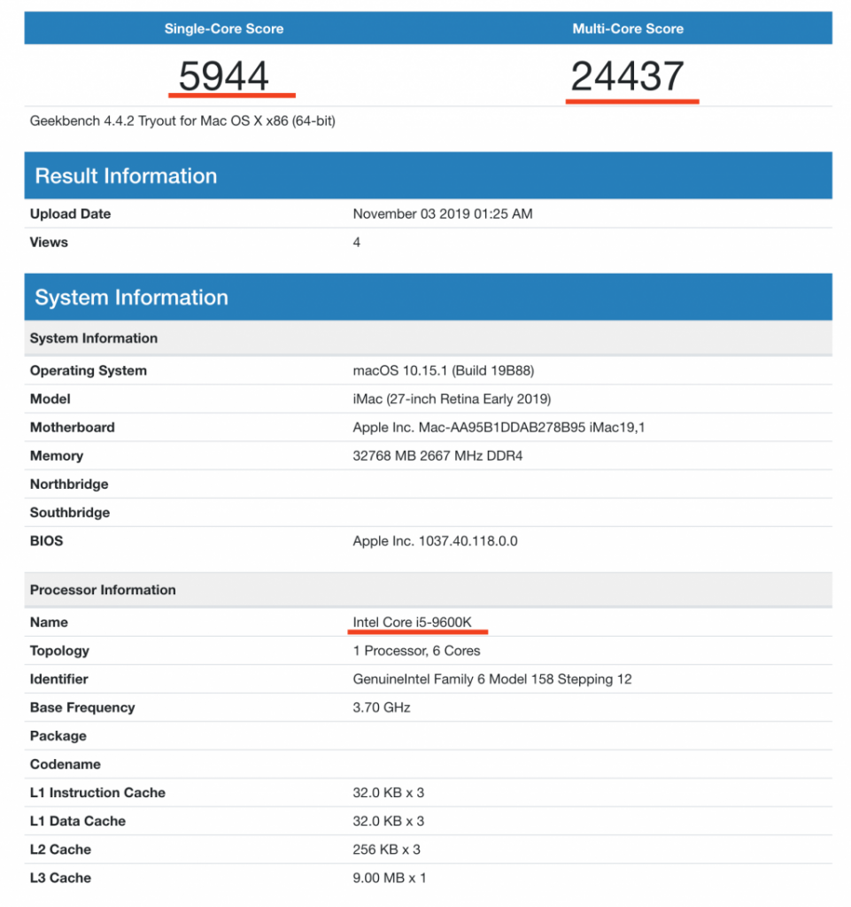Click the "Views" row label
Viewport: 851px width, 907px height.
point(49,243)
